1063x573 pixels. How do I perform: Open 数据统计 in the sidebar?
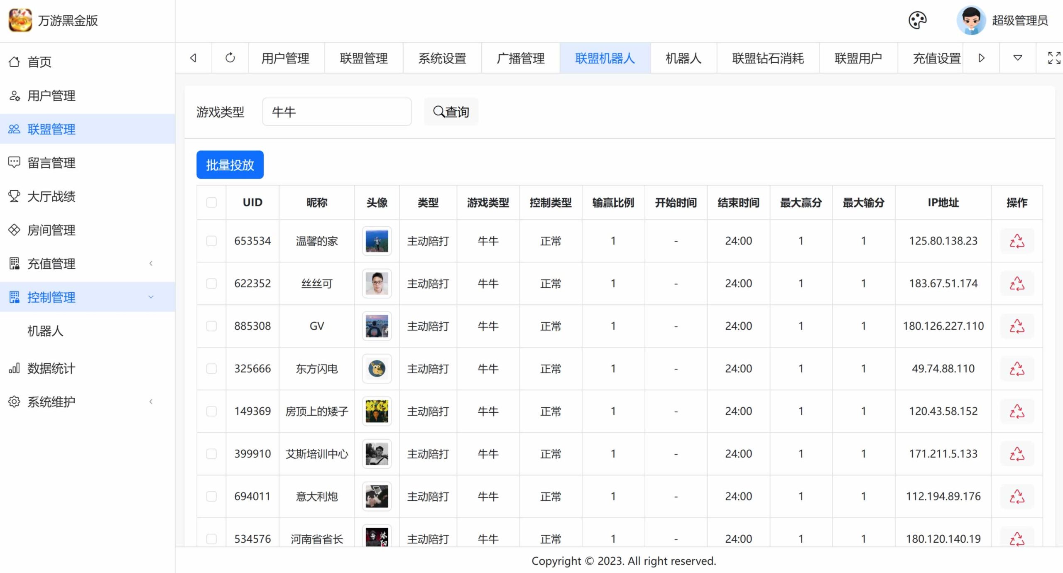pos(87,368)
